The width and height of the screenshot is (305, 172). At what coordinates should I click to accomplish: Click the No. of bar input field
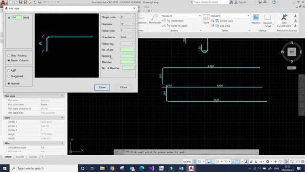[x=127, y=50]
